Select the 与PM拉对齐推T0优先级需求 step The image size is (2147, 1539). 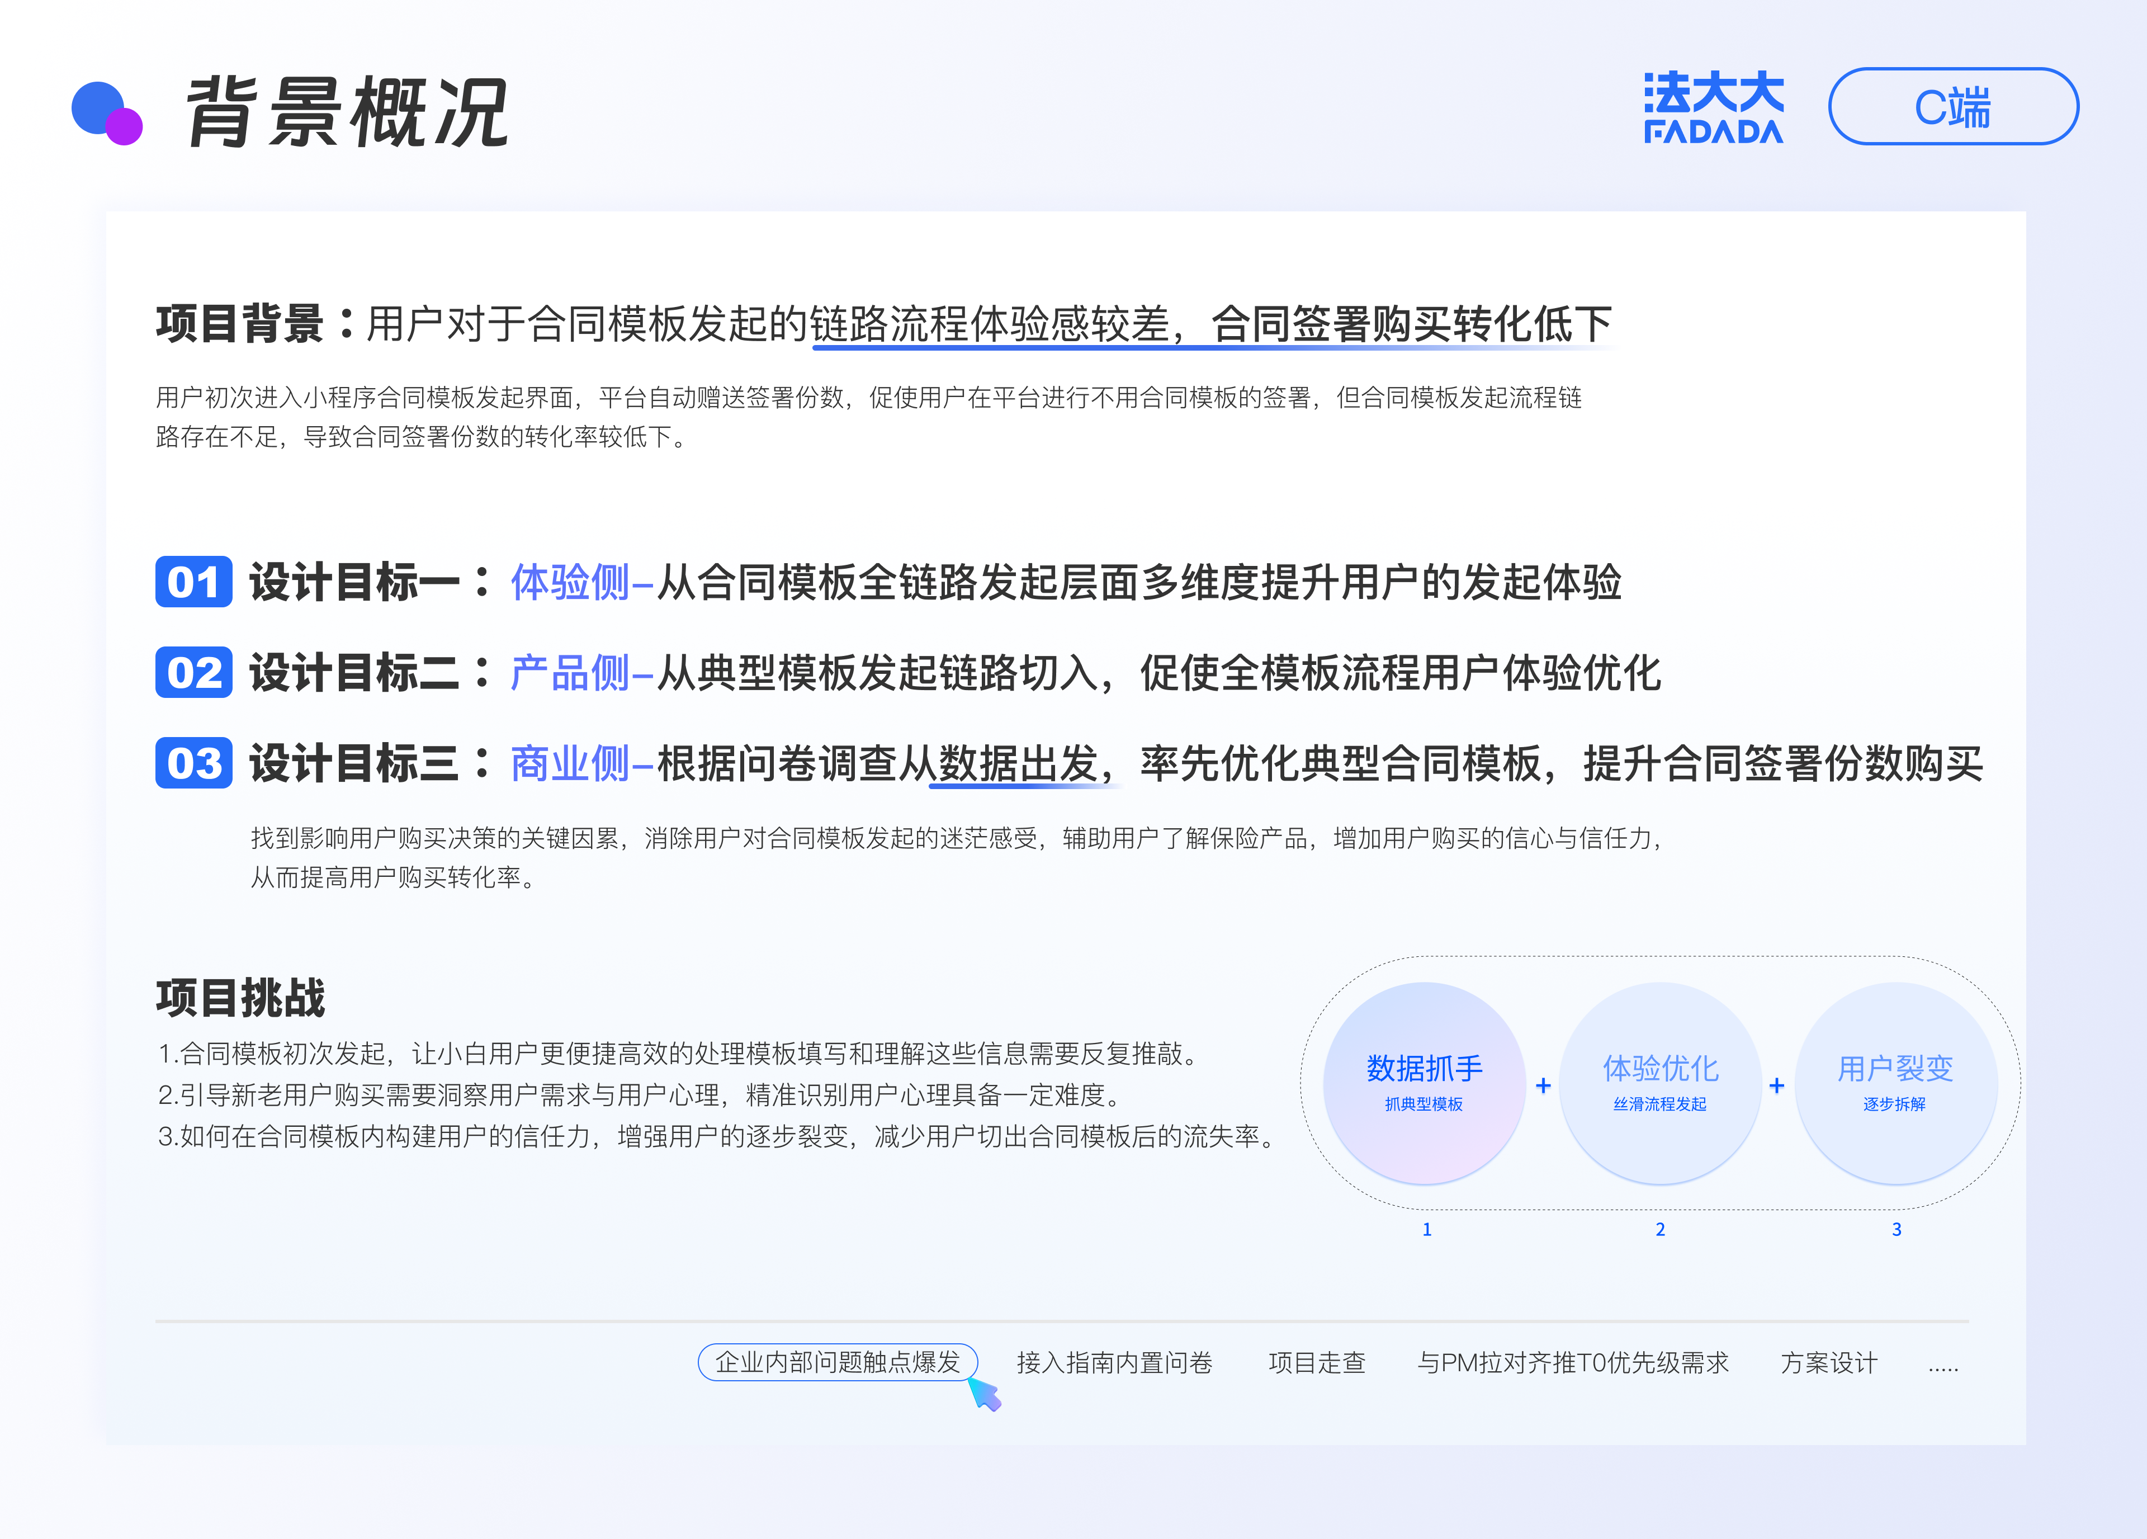point(1572,1363)
